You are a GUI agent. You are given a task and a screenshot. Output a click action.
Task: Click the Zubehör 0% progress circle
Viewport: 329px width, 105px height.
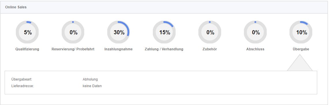pyautogui.click(x=210, y=32)
